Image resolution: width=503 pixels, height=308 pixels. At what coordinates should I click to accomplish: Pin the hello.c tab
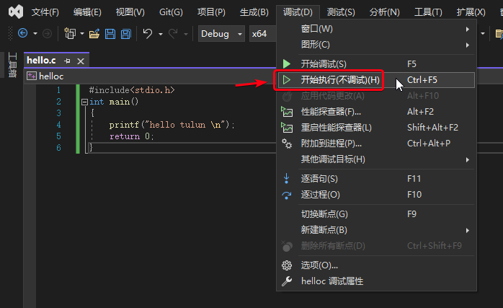tap(67, 61)
